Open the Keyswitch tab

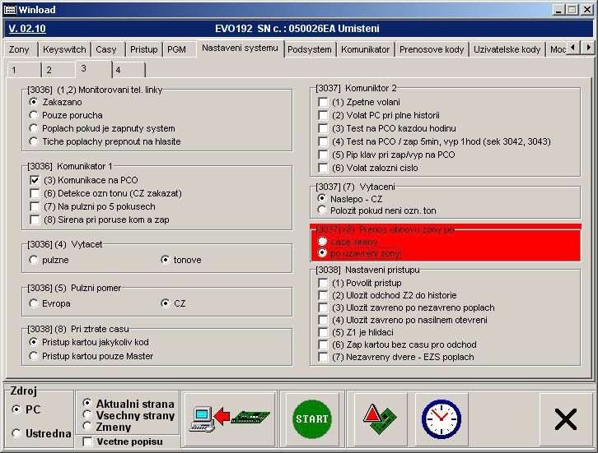point(64,49)
